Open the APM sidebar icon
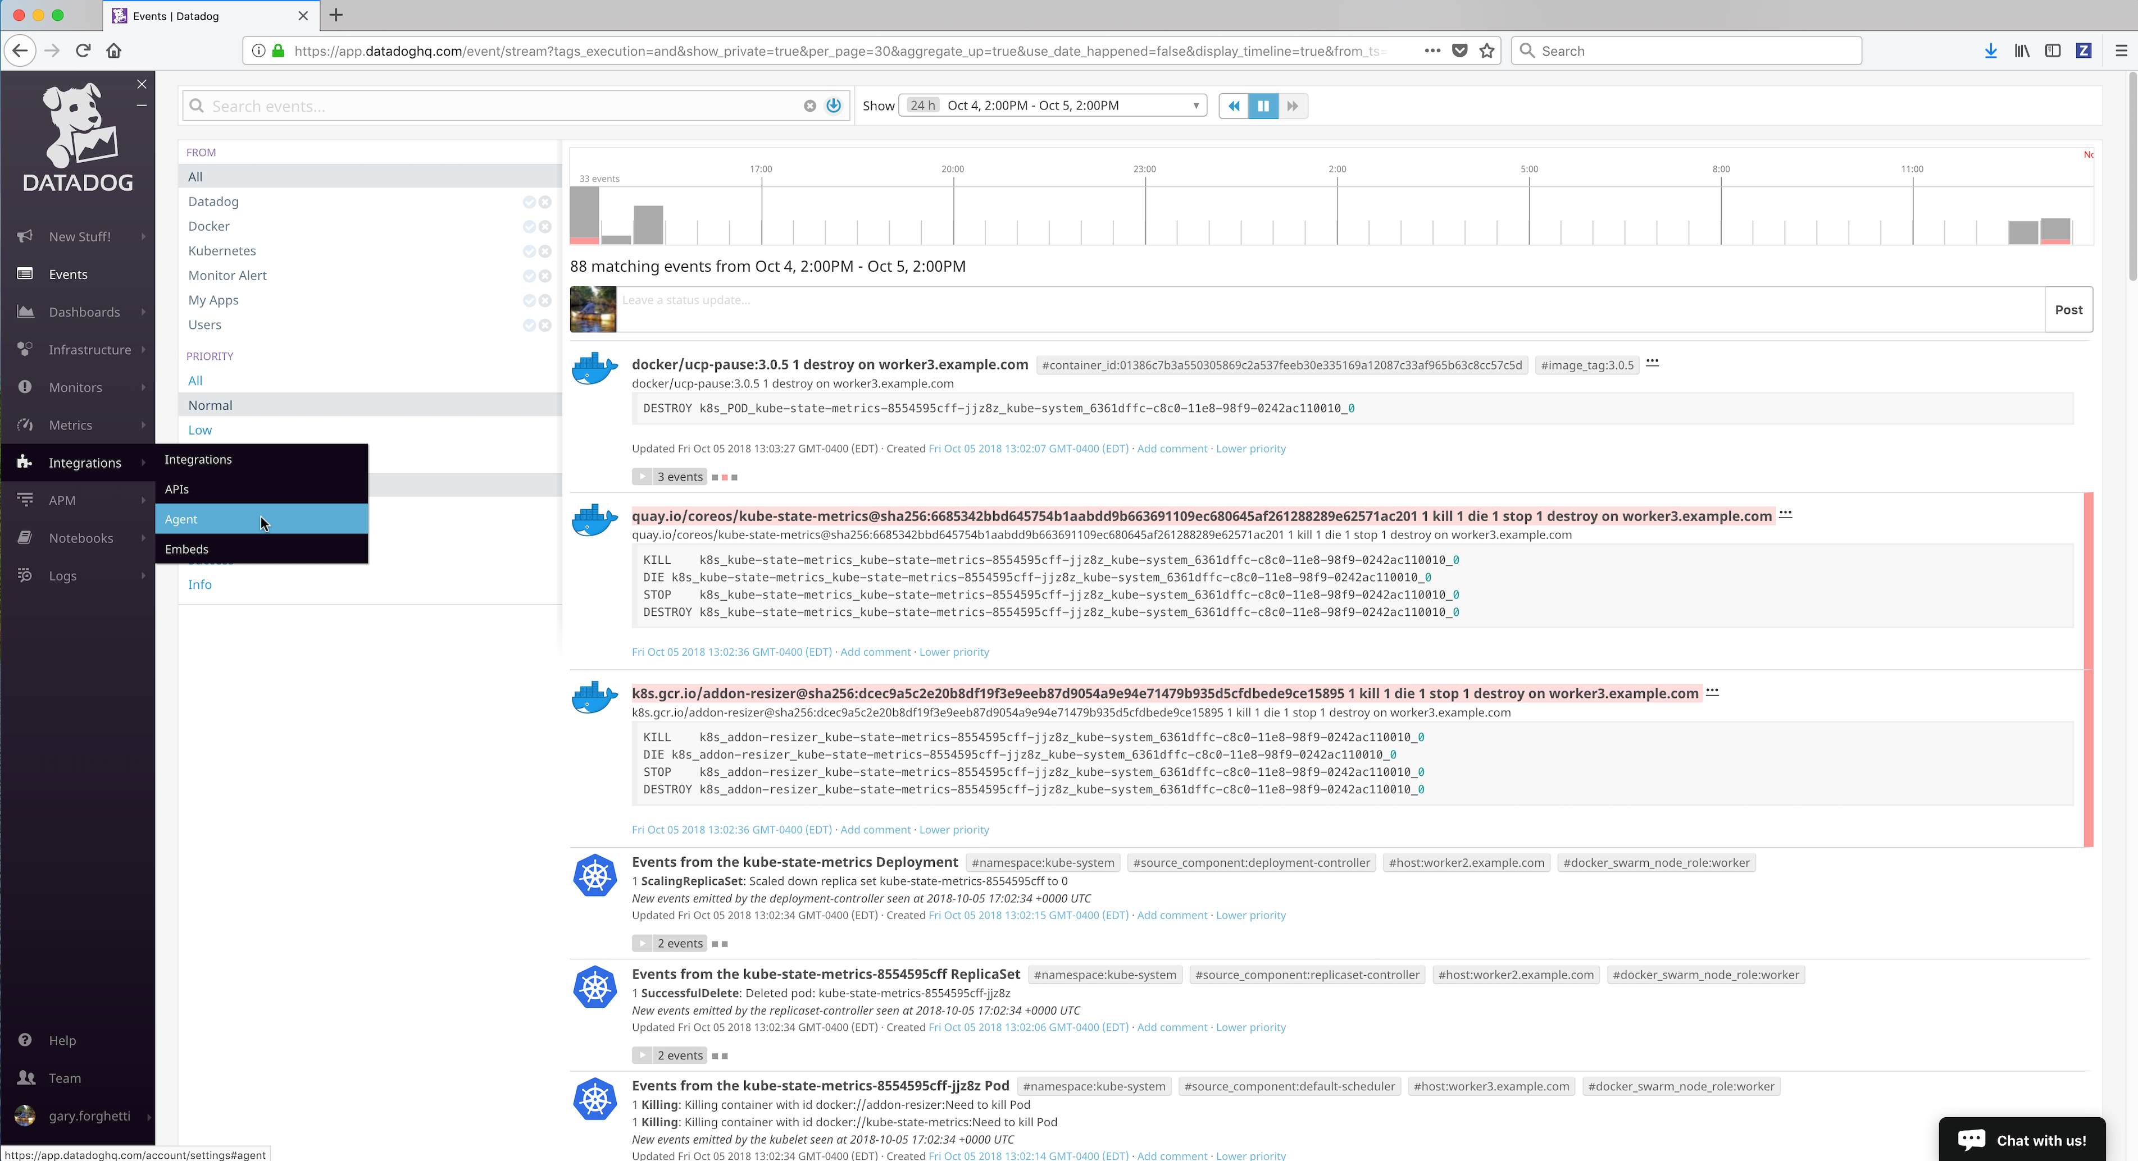 pyautogui.click(x=26, y=500)
